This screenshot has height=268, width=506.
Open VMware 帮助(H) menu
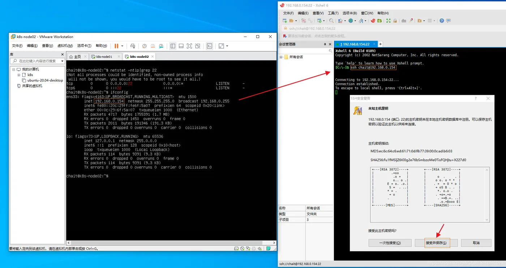pyautogui.click(x=101, y=46)
